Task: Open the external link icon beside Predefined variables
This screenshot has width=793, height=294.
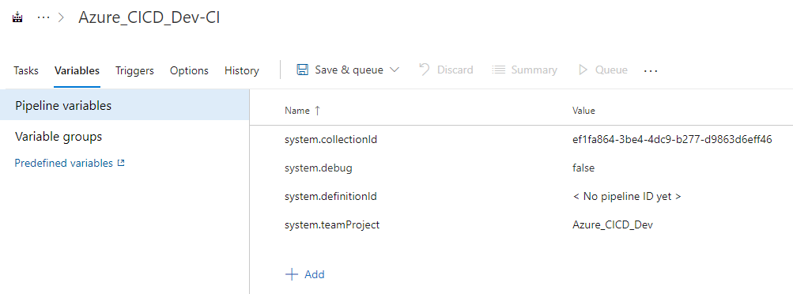Action: (121, 163)
